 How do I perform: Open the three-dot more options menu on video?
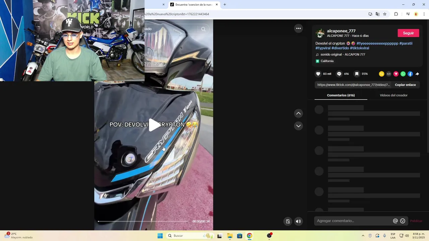(298, 28)
